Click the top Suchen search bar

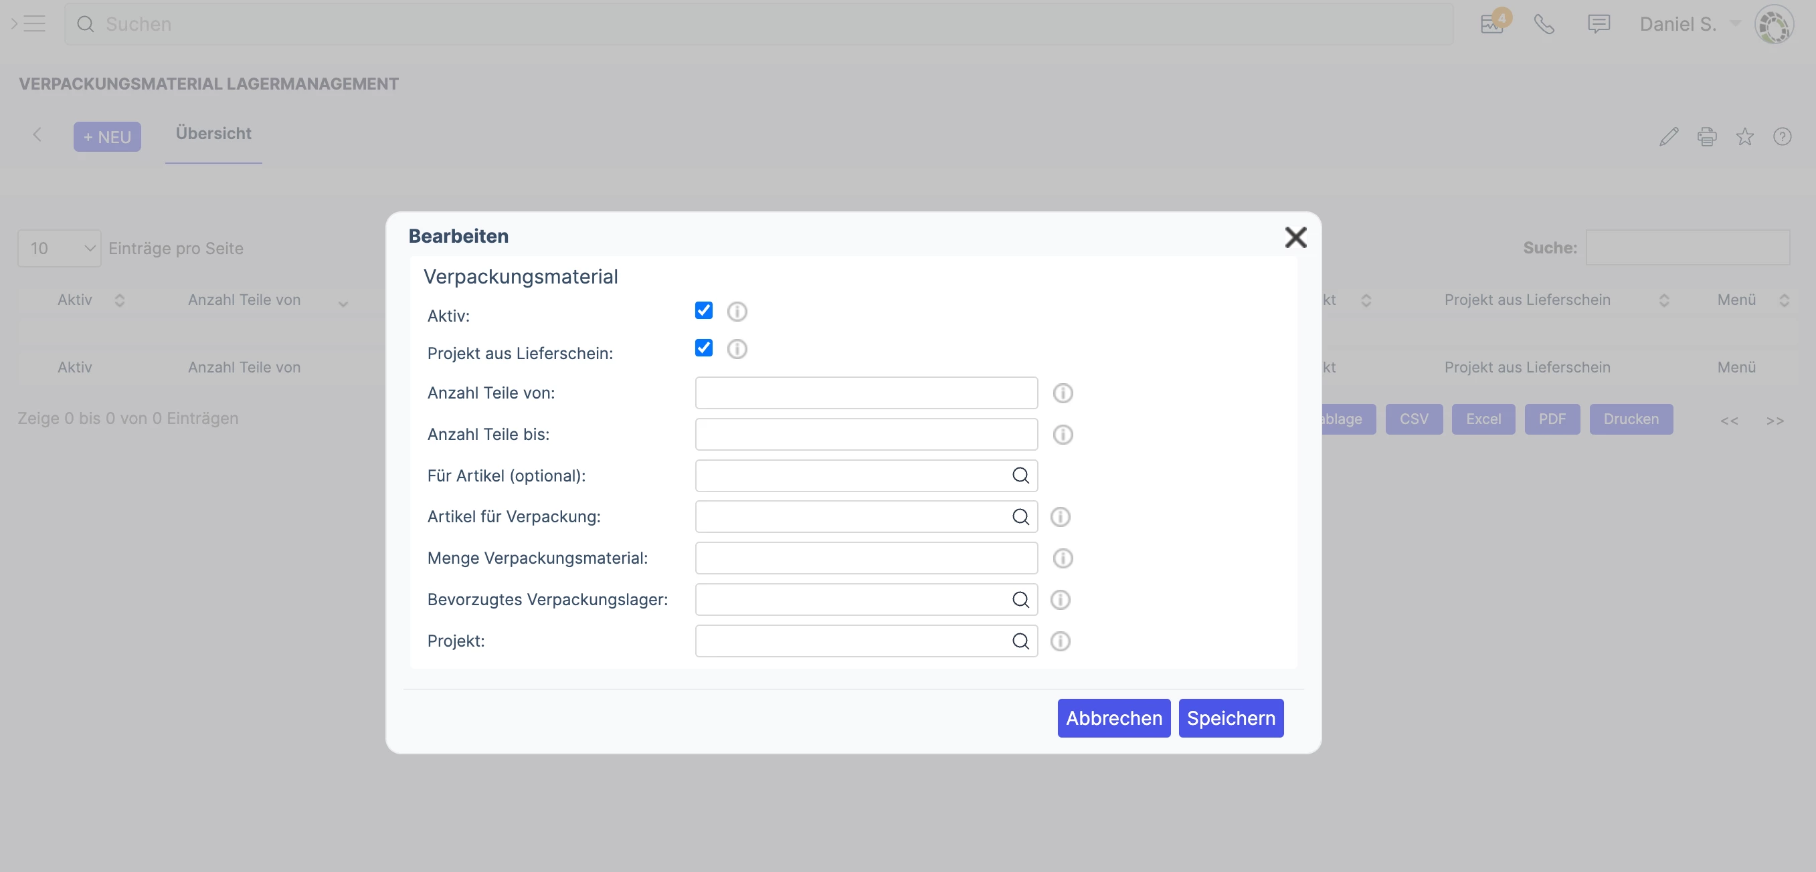(759, 24)
